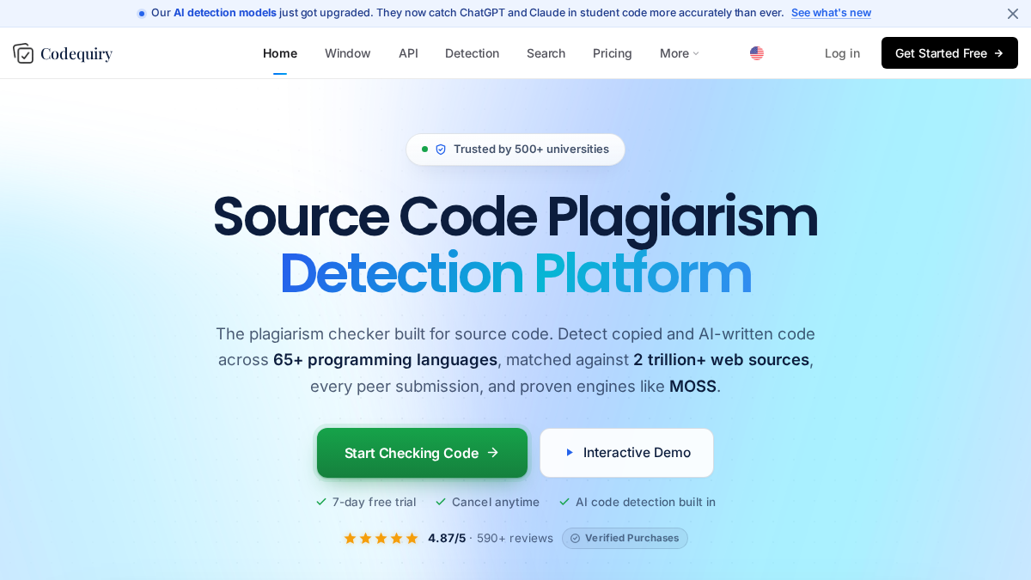Click the 65+ programming languages text
1031x580 pixels.
[385, 360]
